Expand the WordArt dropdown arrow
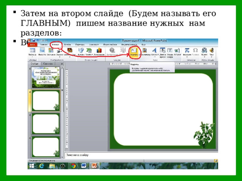This screenshot has width=242, height=181. 155,57
